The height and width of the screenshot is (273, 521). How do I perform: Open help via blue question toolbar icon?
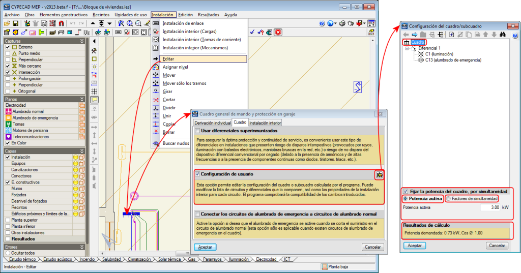pyautogui.click(x=322, y=23)
